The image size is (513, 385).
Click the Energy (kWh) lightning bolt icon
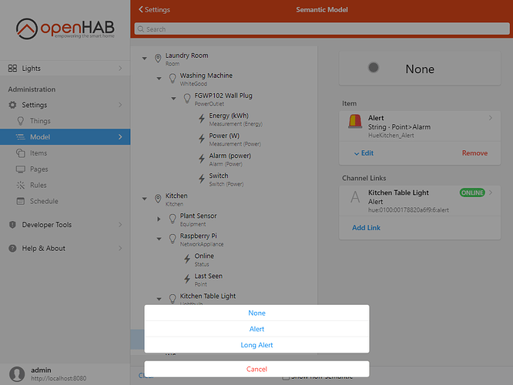[x=202, y=119]
